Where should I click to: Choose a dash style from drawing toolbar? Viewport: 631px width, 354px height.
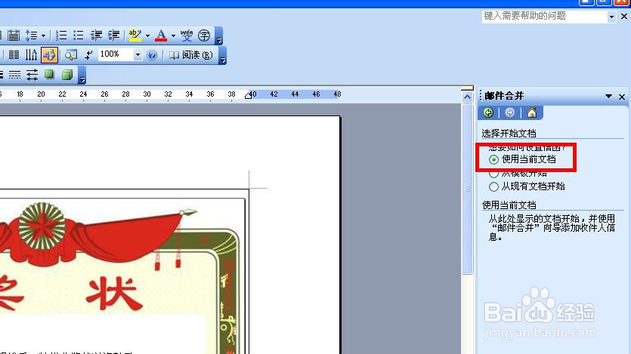tap(14, 74)
